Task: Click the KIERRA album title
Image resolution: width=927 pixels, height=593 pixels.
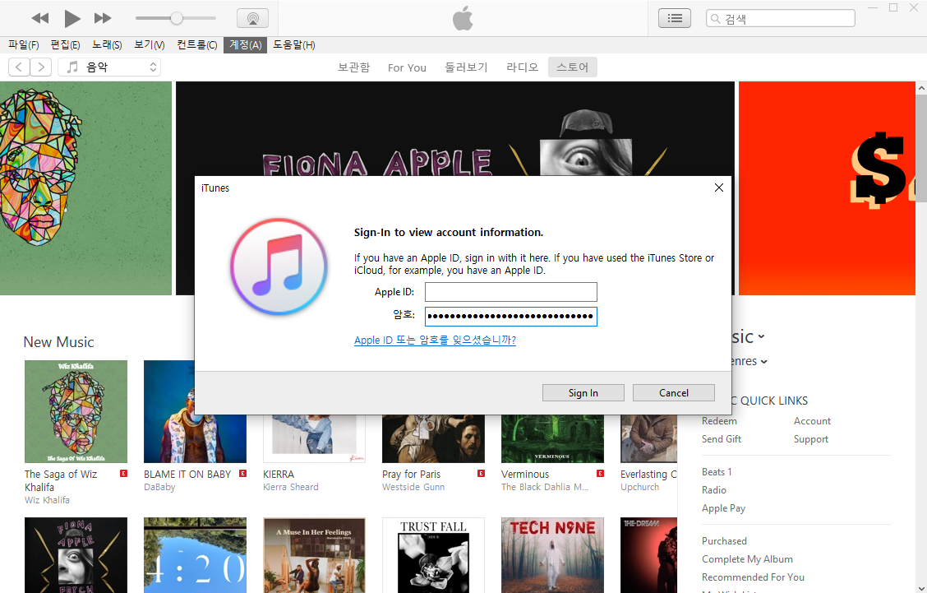Action: pyautogui.click(x=279, y=474)
